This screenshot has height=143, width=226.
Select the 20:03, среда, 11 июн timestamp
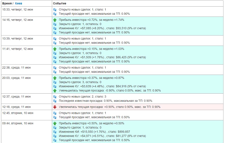(16, 78)
